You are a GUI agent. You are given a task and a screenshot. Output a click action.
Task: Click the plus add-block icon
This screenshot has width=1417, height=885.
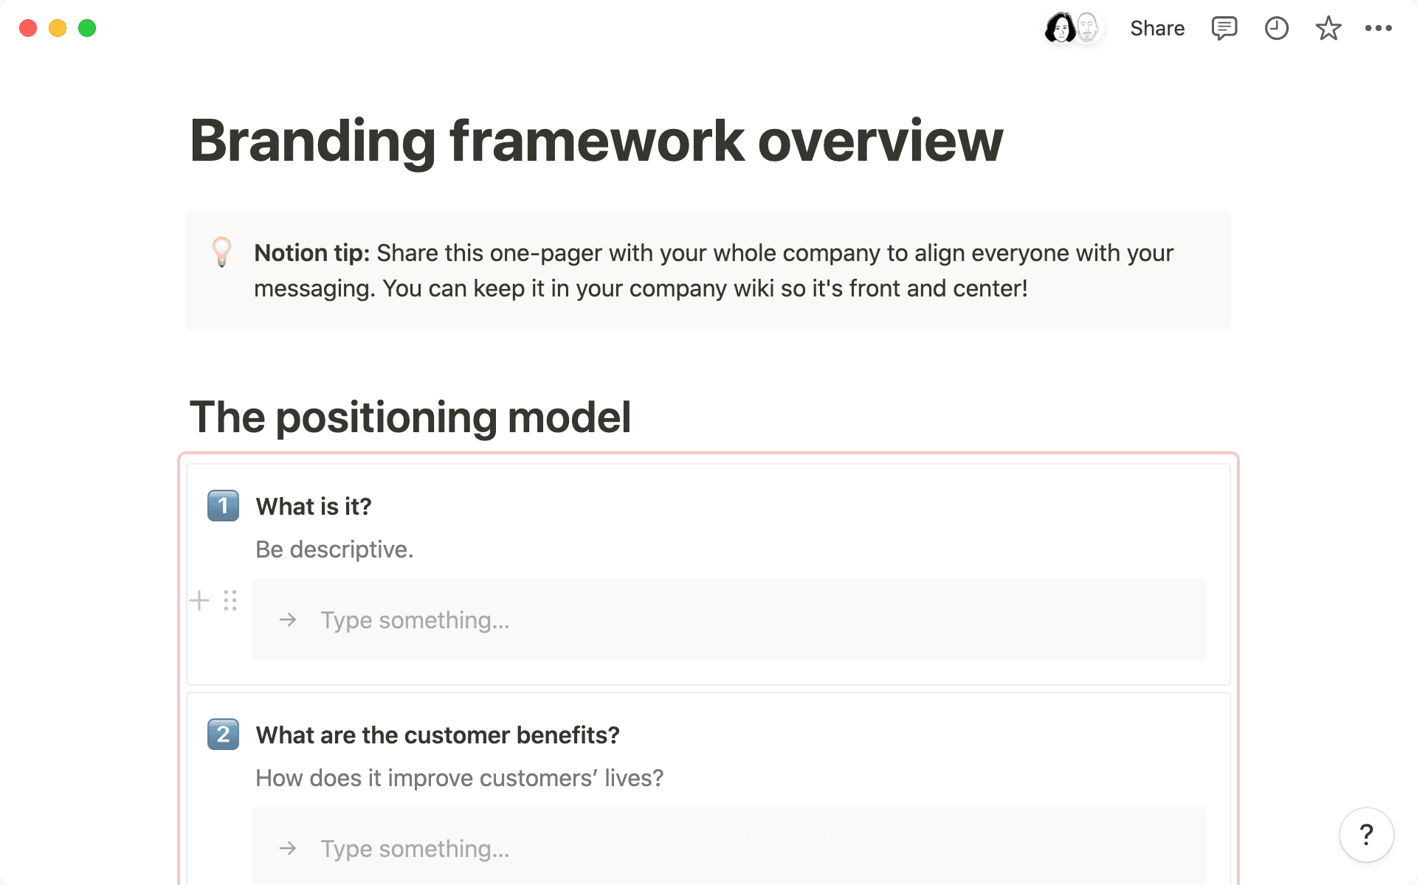[x=199, y=600]
